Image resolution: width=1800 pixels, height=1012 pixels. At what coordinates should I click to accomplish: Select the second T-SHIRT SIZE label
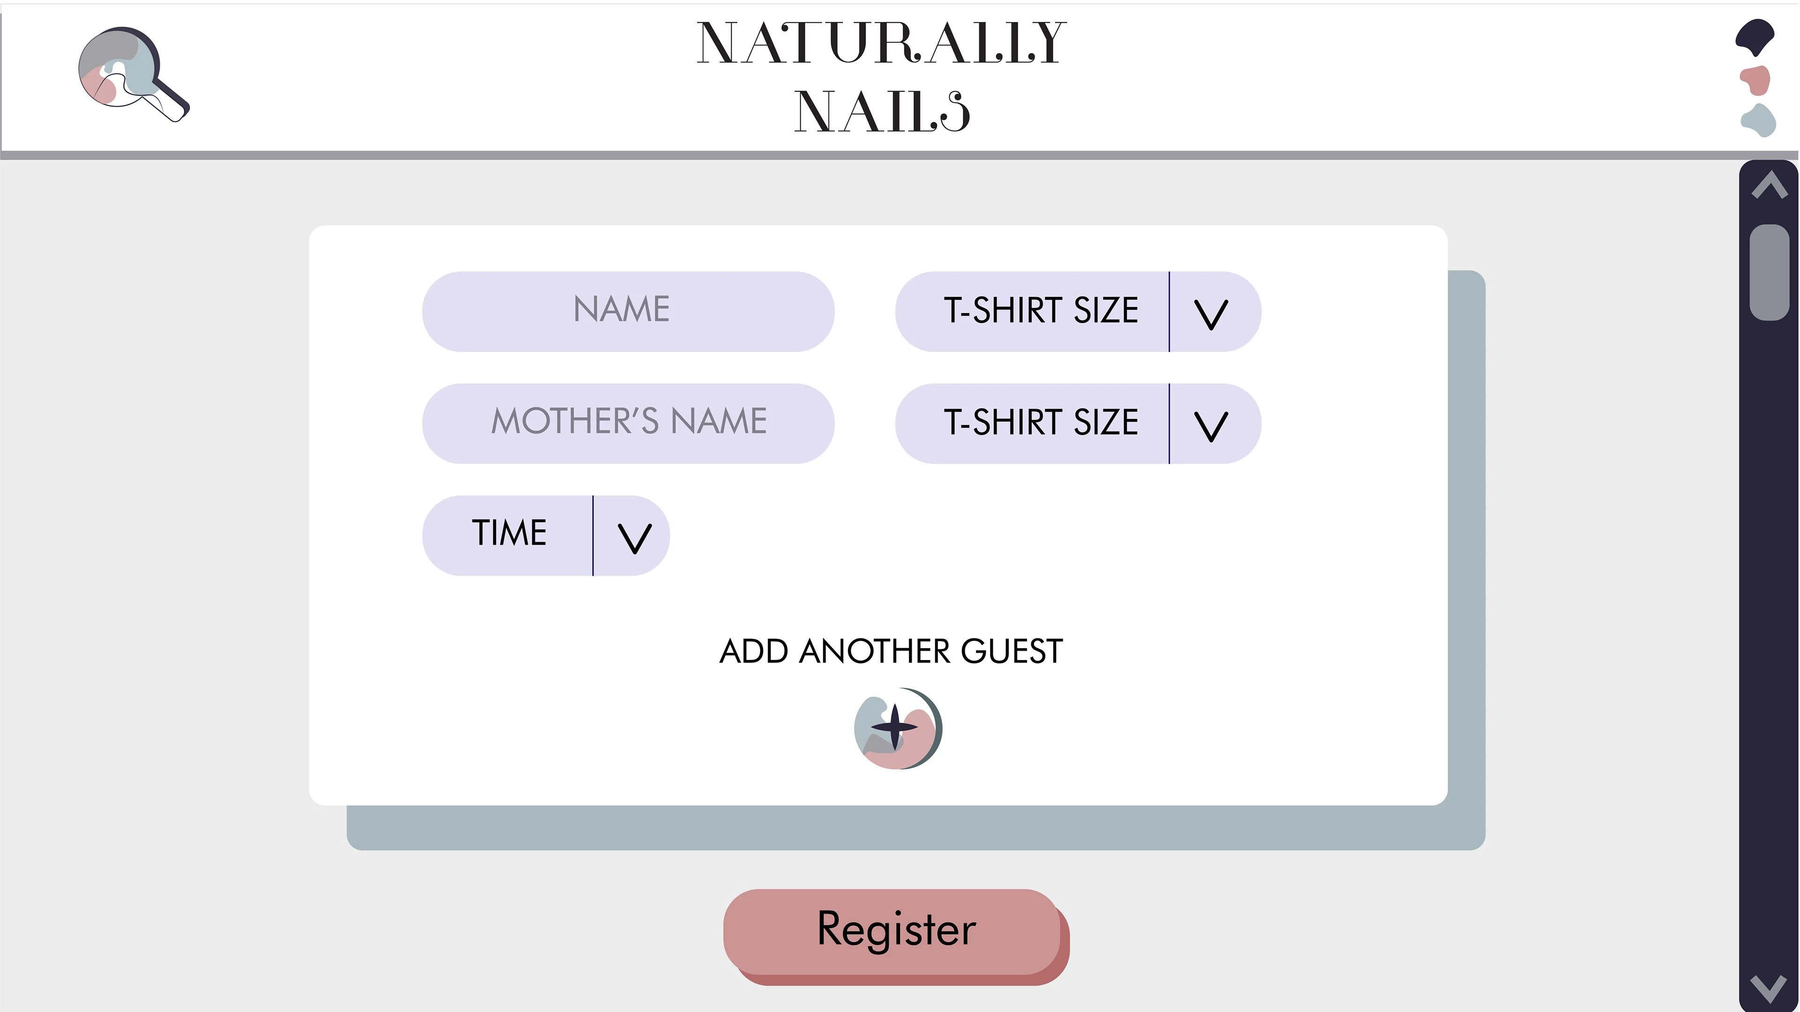click(x=1040, y=423)
